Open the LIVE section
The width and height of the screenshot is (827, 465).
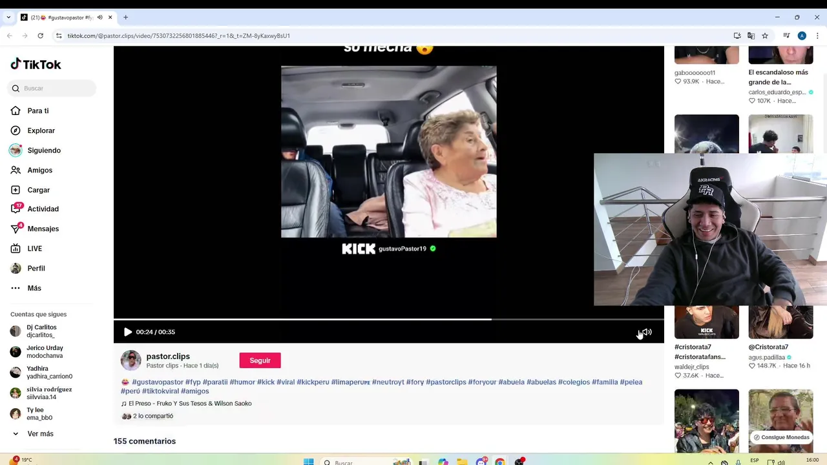pos(34,249)
